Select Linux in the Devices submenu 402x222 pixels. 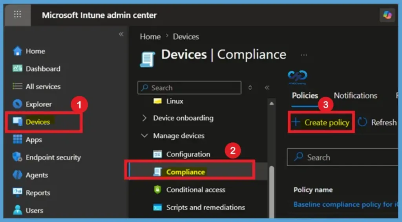[175, 101]
